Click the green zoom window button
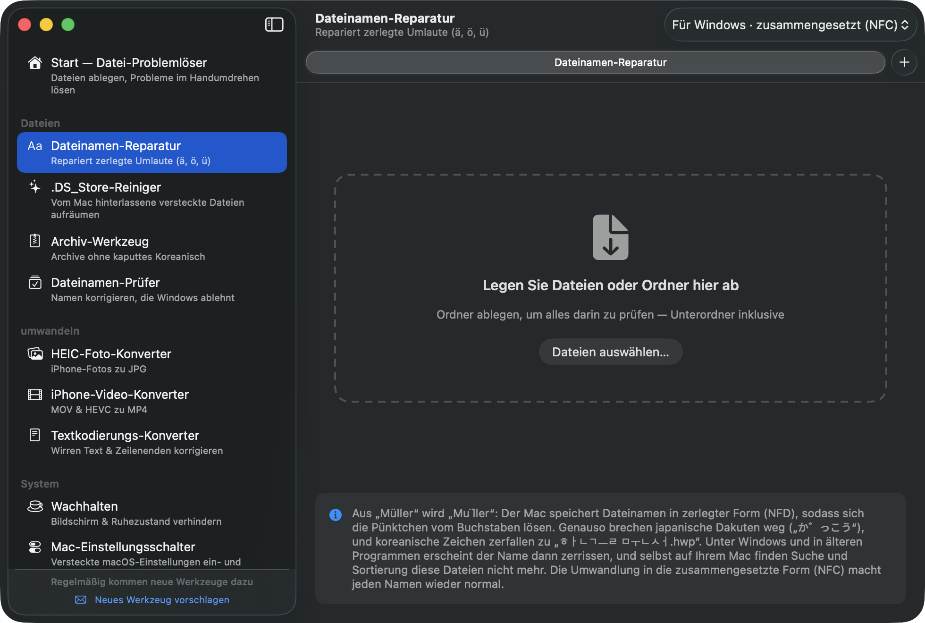 pos(68,25)
